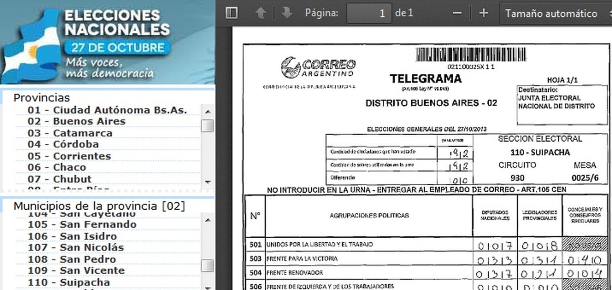Screen dimensions: 612x290
Task: Click AGRUPACIONES POLITICAS column header
Action: (369, 215)
